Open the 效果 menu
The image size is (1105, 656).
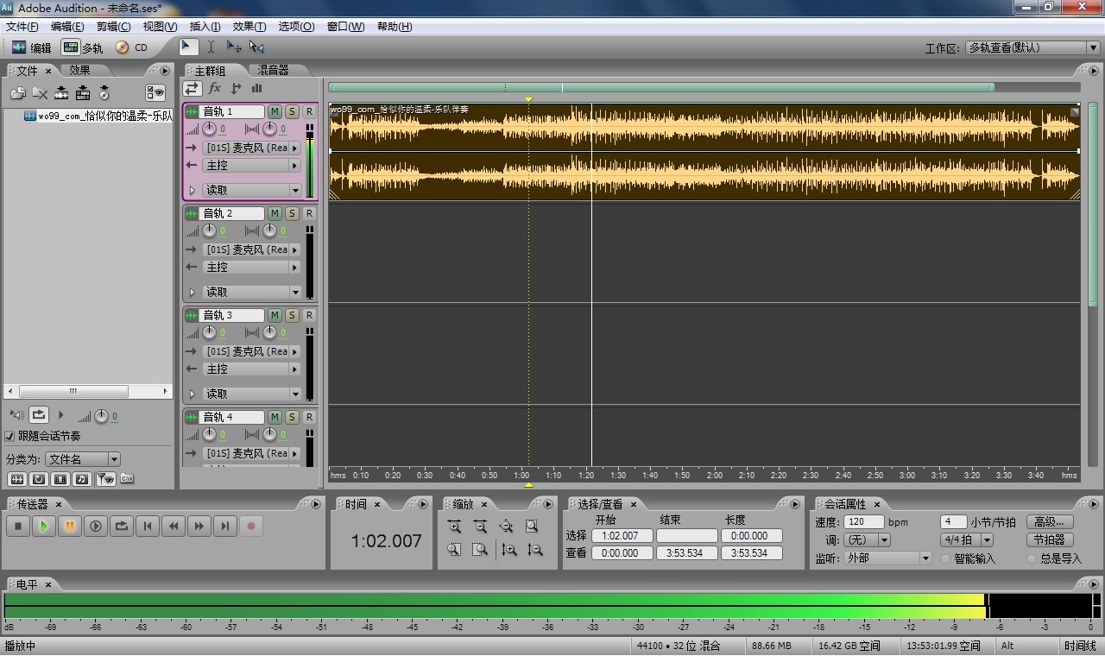(248, 27)
